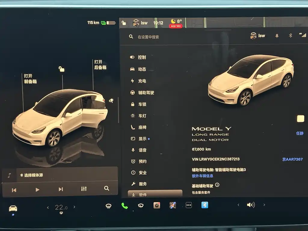Activate the windshield wiper icon
The height and width of the screenshot is (231, 308).
140,206
